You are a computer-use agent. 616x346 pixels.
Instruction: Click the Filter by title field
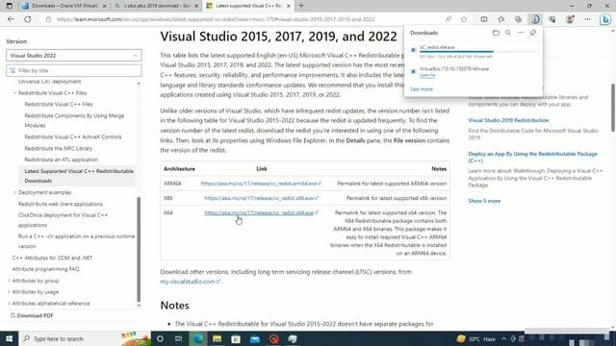73,70
